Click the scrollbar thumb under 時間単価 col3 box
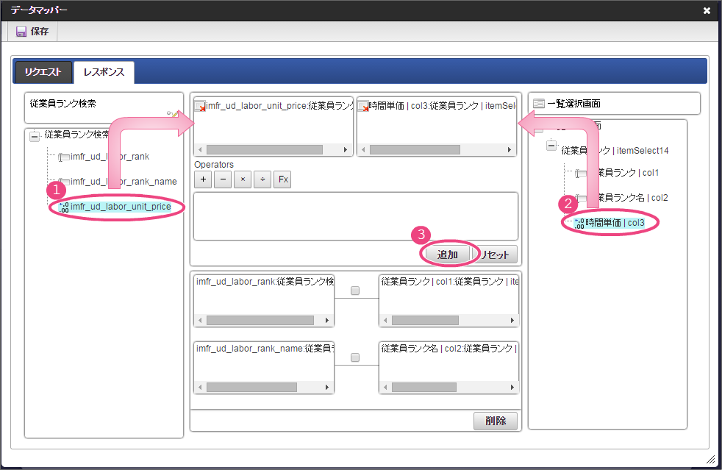Viewport: 722px width, 470px height. pos(415,150)
